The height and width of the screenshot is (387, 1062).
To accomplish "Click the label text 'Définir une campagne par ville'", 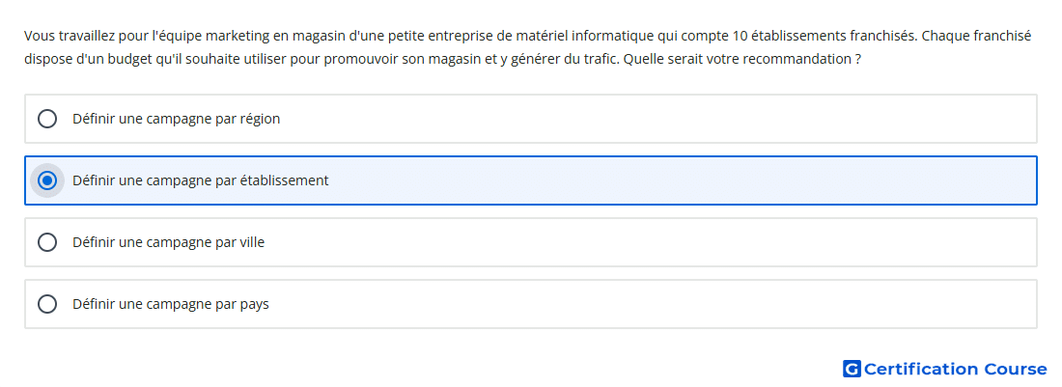I will point(169,242).
